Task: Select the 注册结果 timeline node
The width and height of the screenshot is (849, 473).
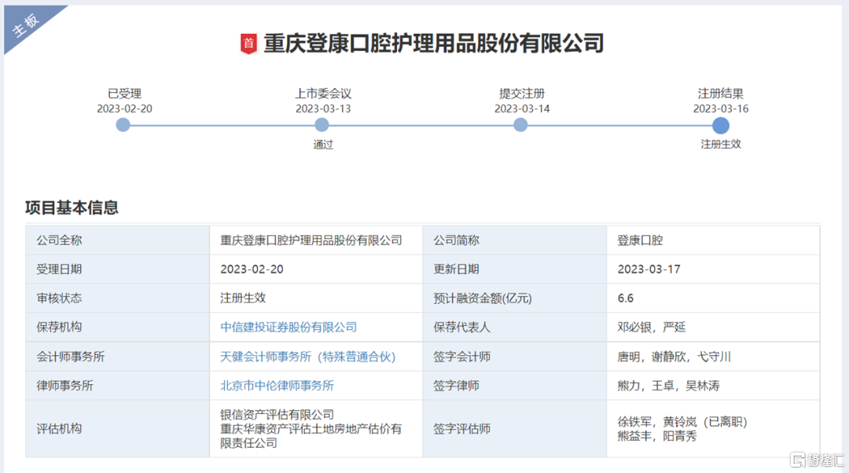Action: 720,126
